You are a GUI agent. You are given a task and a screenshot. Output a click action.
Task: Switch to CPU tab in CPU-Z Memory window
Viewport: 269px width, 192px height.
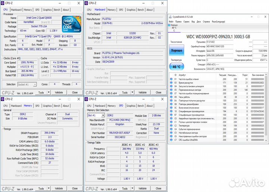point(6,106)
